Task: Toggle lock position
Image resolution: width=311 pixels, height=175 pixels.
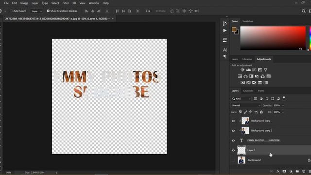Action: (x=251, y=112)
